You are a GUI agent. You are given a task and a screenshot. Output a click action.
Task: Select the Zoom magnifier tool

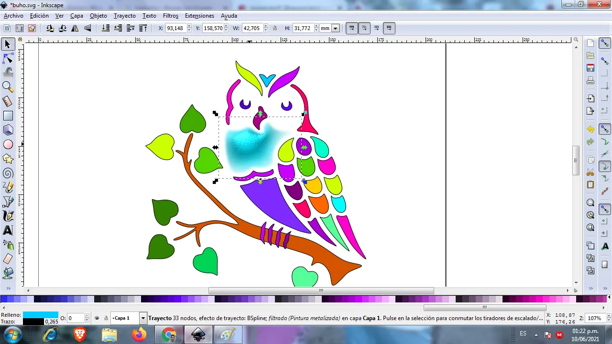(x=8, y=87)
